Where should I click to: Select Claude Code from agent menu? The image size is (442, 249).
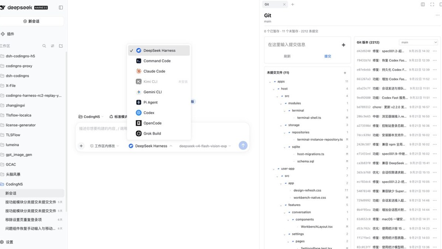click(x=159, y=71)
